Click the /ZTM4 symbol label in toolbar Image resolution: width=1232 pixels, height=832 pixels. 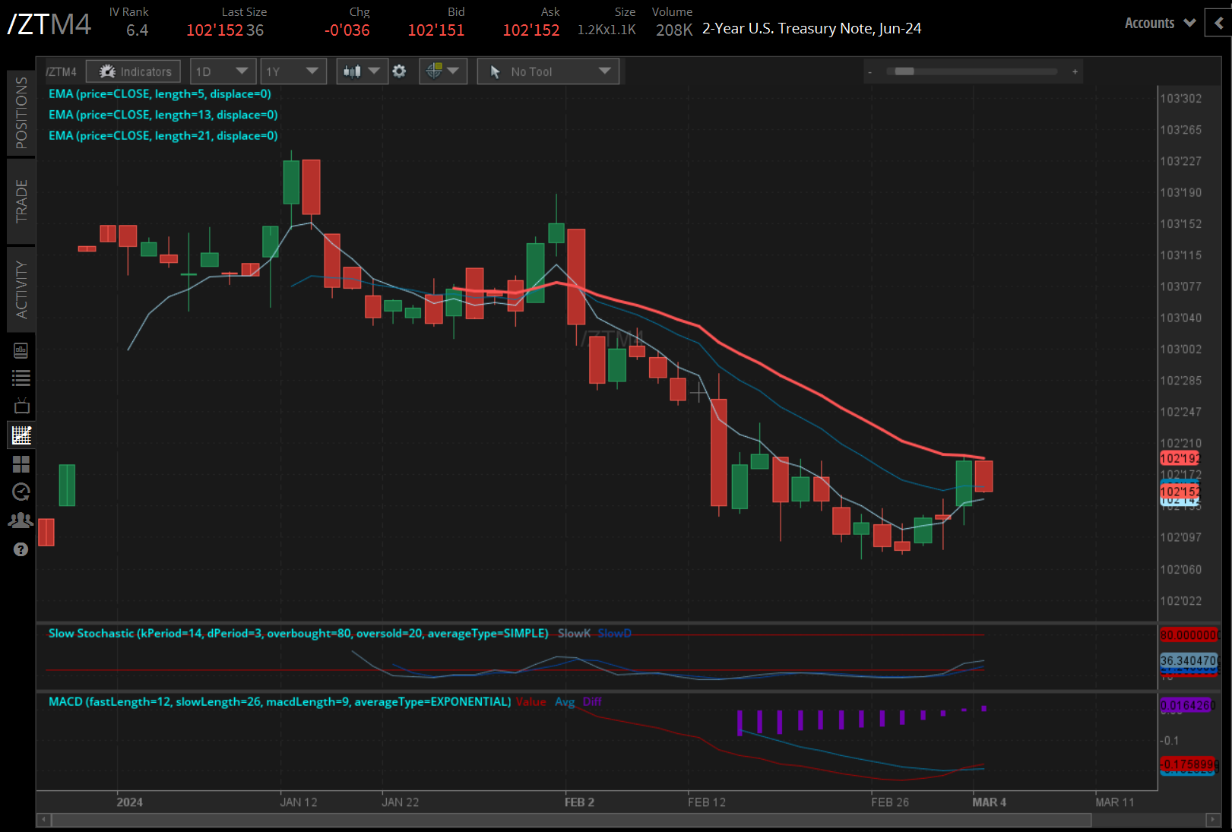click(62, 72)
